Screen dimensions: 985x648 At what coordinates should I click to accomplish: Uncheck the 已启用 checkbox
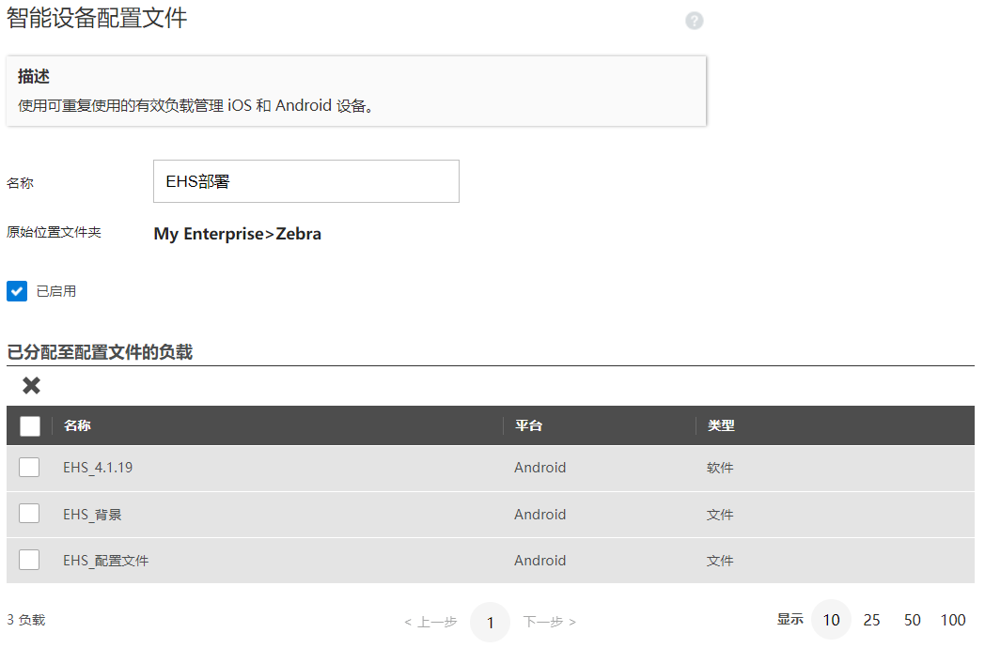click(17, 291)
